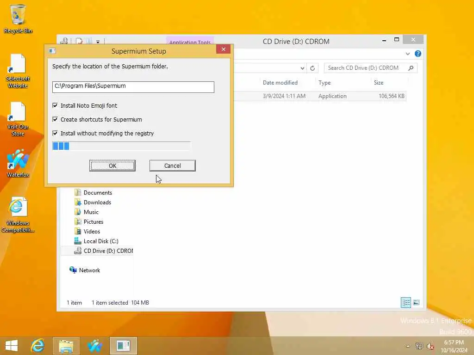This screenshot has width=474, height=355.
Task: Open the Application Tools ribbon tab
Action: click(x=190, y=41)
